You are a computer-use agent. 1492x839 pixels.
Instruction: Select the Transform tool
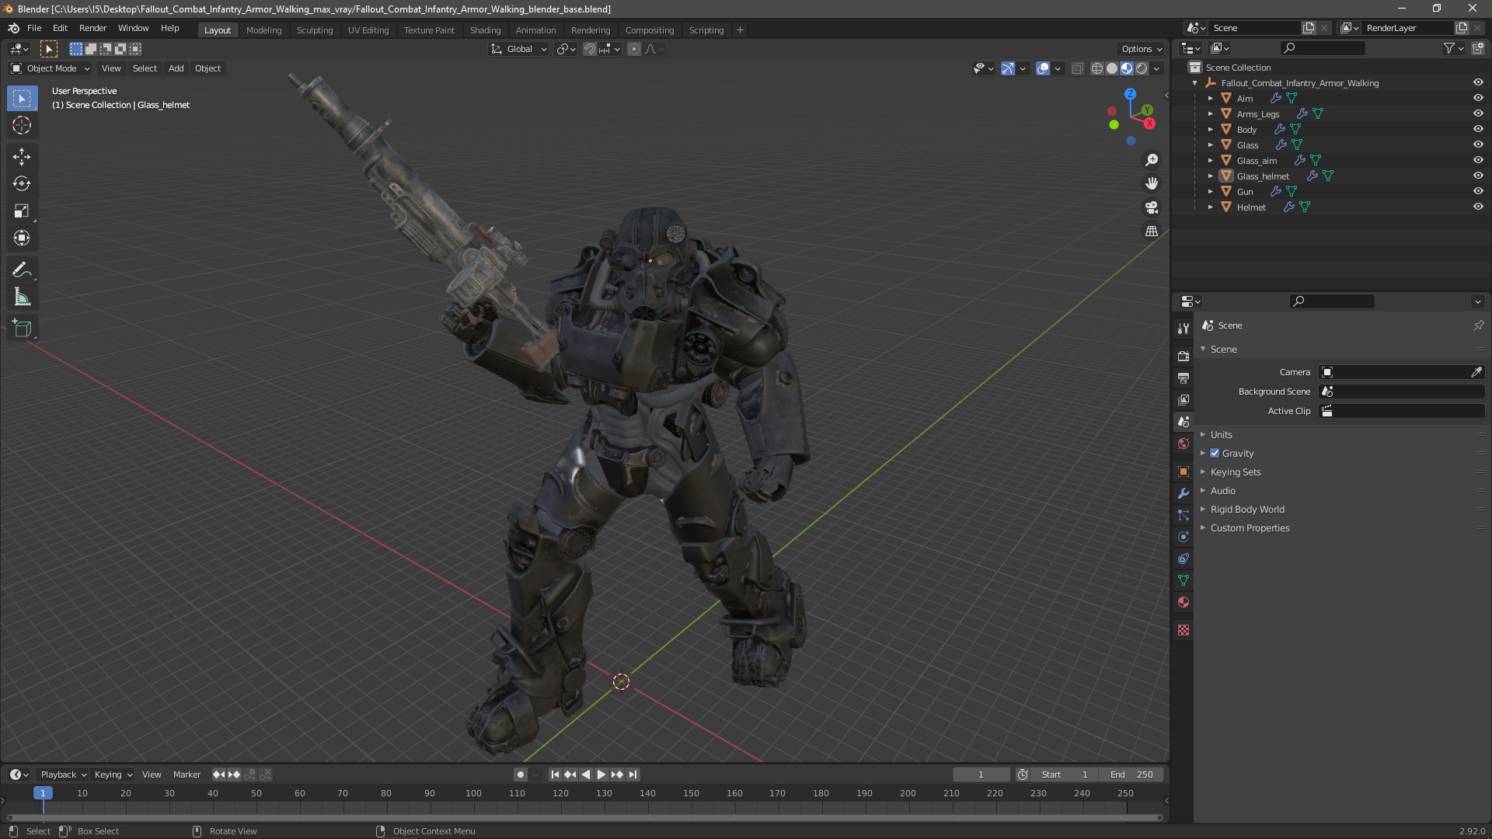22,238
